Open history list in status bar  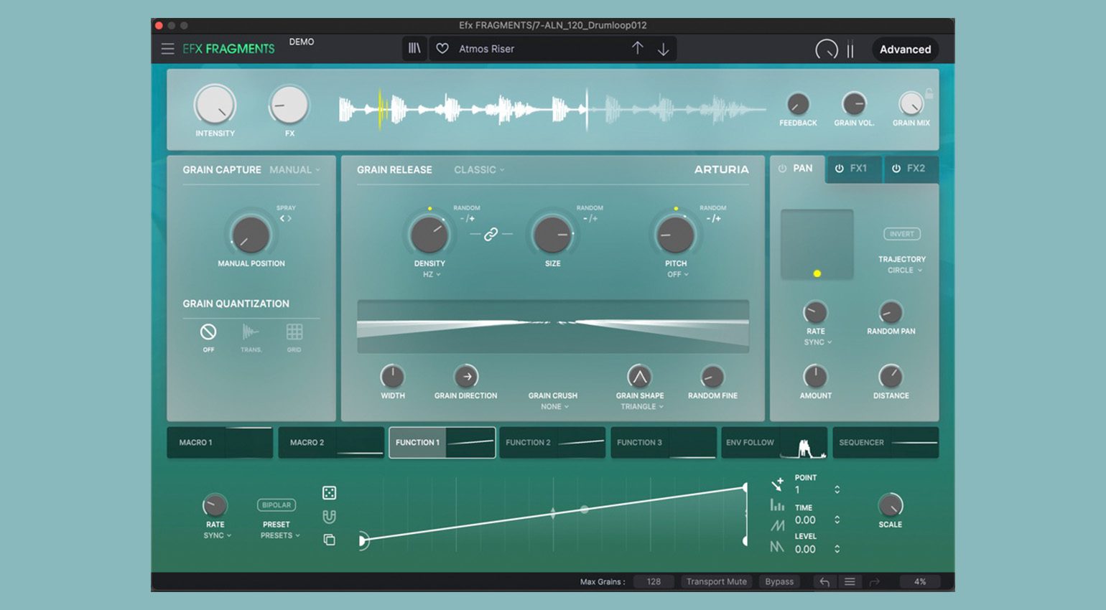[850, 582]
